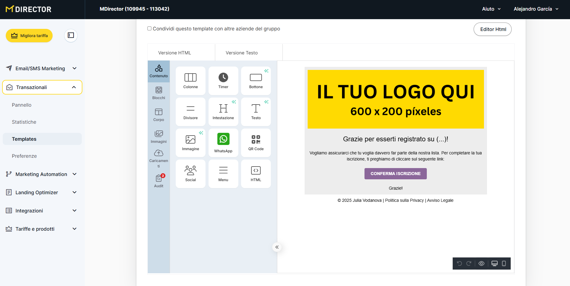570x286 pixels.
Task: Enable sharing template with group companies
Action: [x=150, y=29]
